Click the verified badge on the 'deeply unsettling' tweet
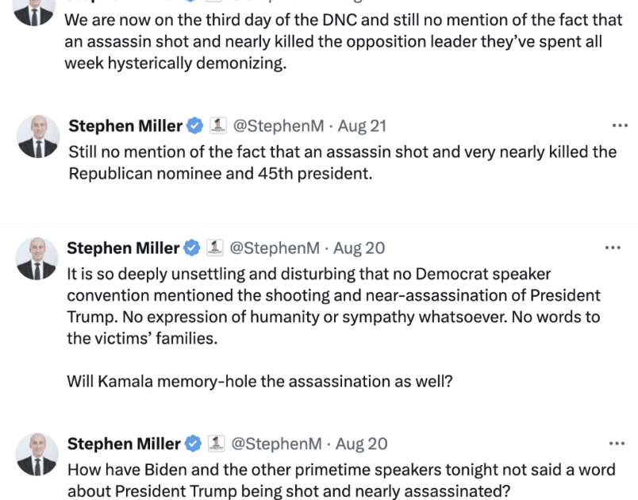Image resolution: width=638 pixels, height=500 pixels. [192, 248]
